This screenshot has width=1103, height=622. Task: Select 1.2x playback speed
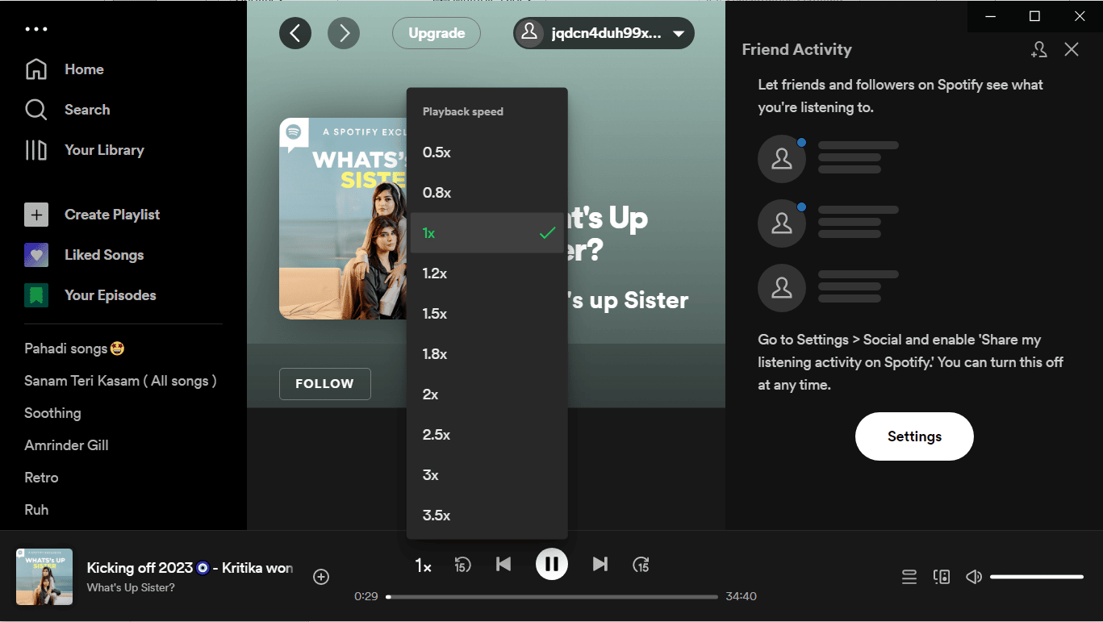click(487, 273)
